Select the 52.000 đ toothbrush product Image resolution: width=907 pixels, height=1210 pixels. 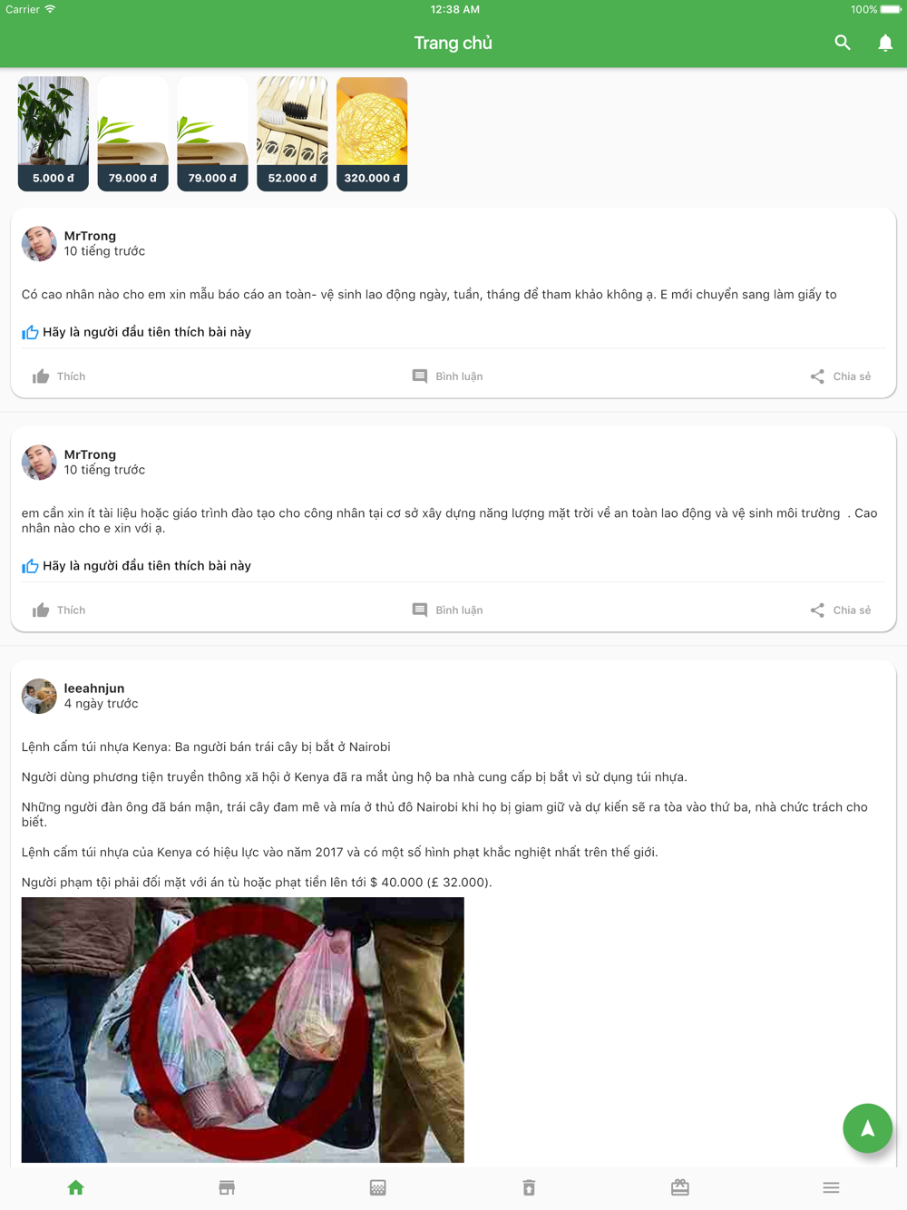(x=292, y=133)
